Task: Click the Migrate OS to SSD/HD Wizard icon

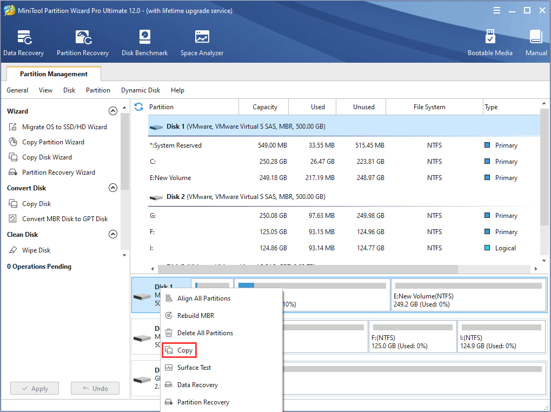Action: click(12, 127)
